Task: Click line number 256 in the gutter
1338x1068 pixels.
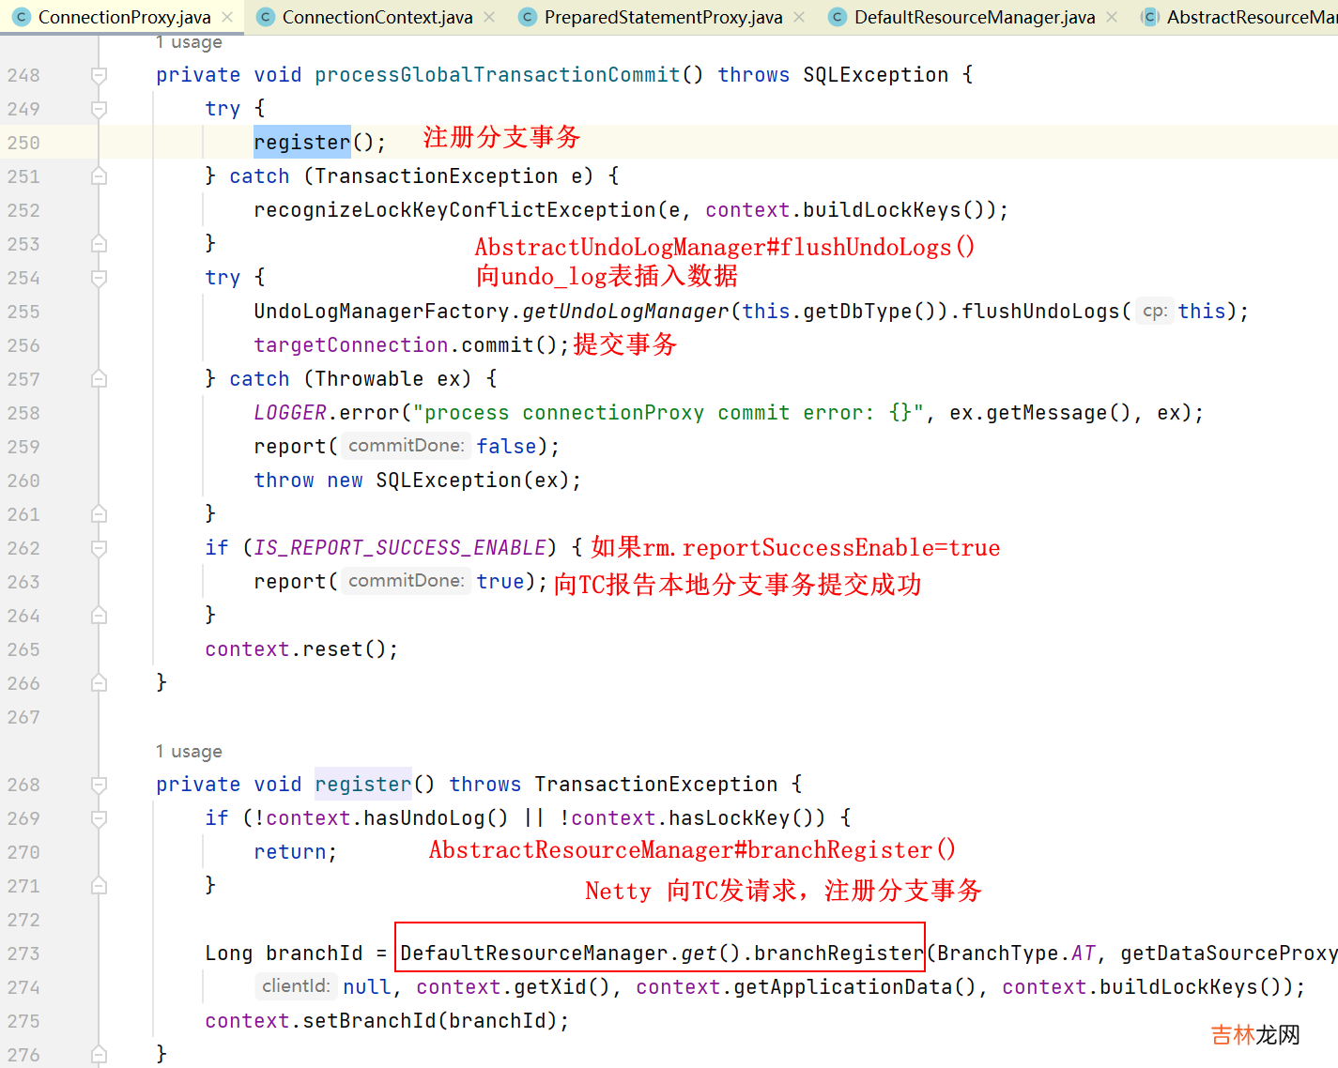Action: [23, 345]
